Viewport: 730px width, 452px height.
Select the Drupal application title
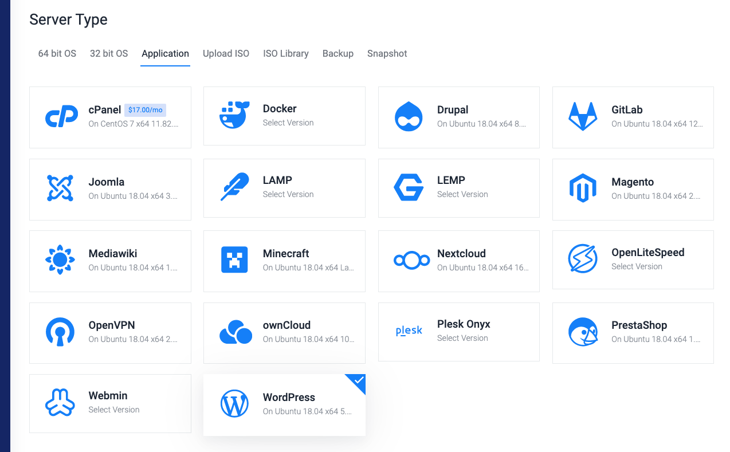tap(453, 110)
